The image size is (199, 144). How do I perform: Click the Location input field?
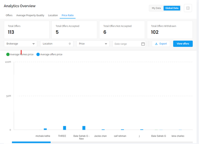pyautogui.click(x=57, y=44)
